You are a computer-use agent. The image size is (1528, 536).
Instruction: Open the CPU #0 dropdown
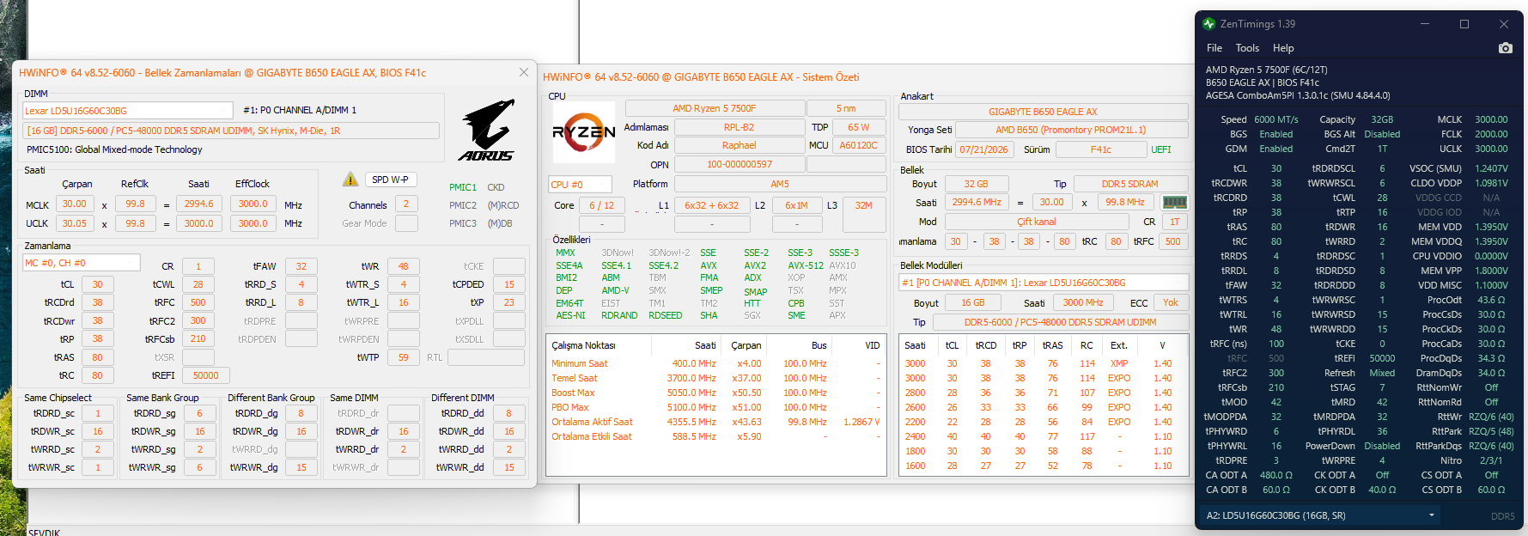[580, 185]
